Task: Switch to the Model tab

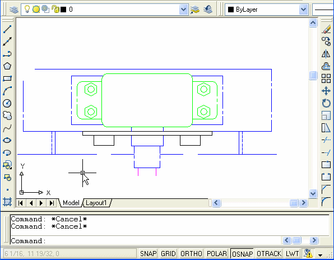Action: (x=71, y=203)
